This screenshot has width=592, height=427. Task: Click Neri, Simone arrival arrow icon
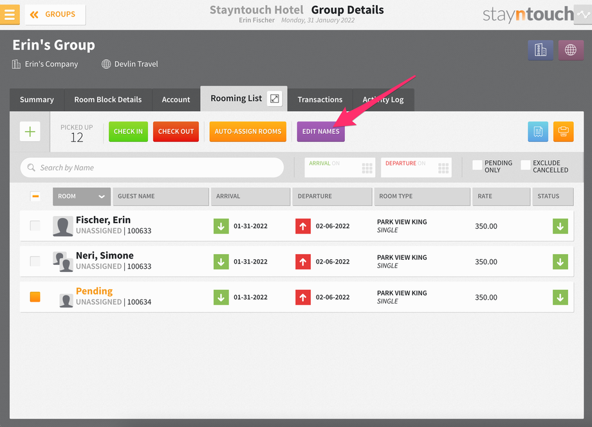[221, 262]
